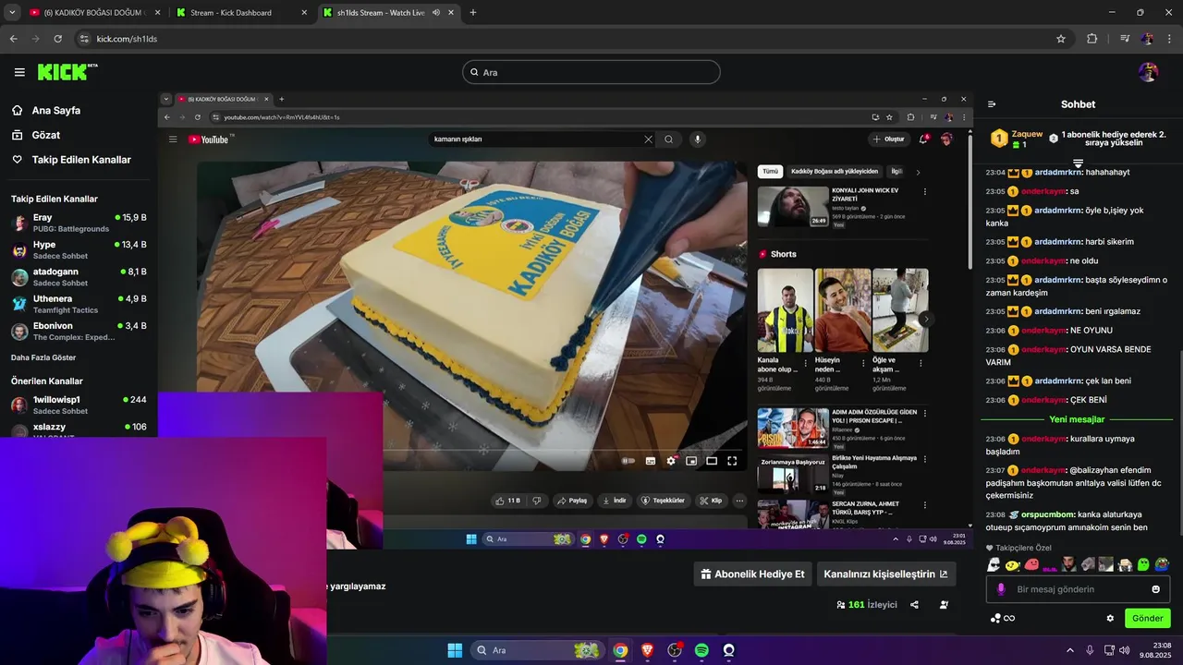1183x665 pixels.
Task: Click the YouTube notifications bell in stream
Action: pos(923,139)
